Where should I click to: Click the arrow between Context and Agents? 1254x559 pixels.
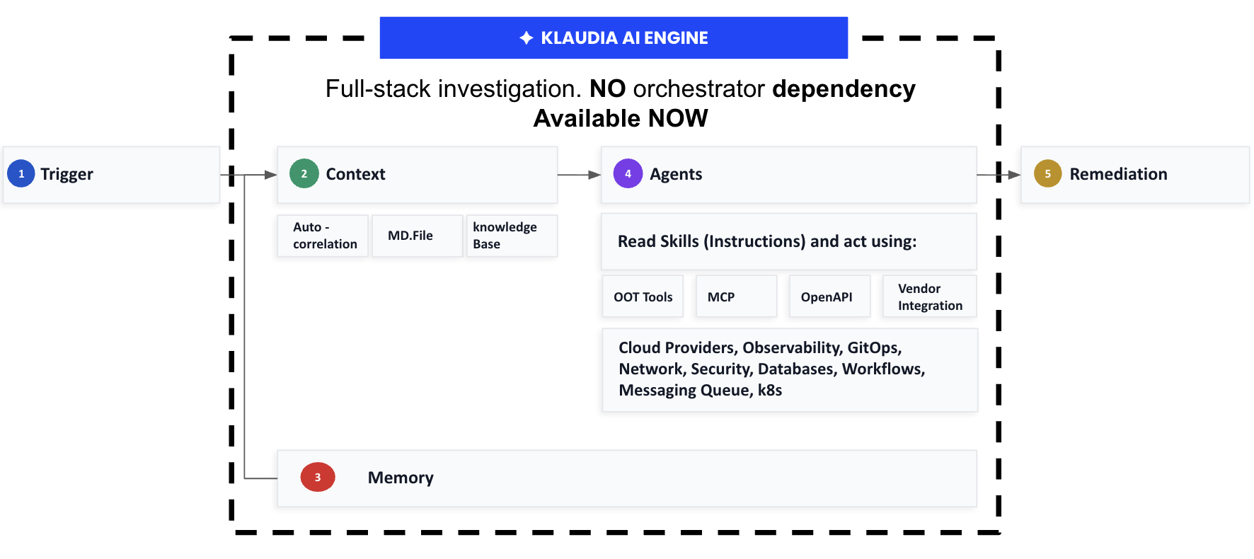point(579,175)
